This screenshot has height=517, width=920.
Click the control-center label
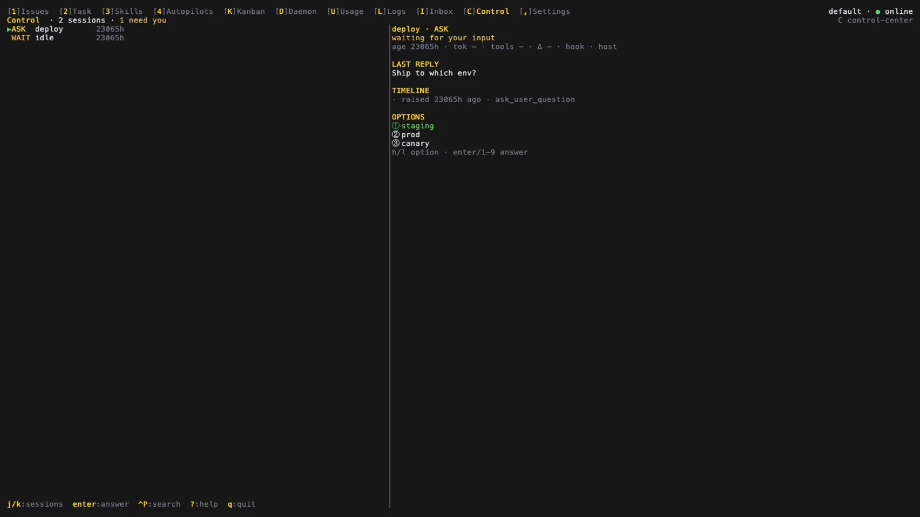tap(875, 21)
